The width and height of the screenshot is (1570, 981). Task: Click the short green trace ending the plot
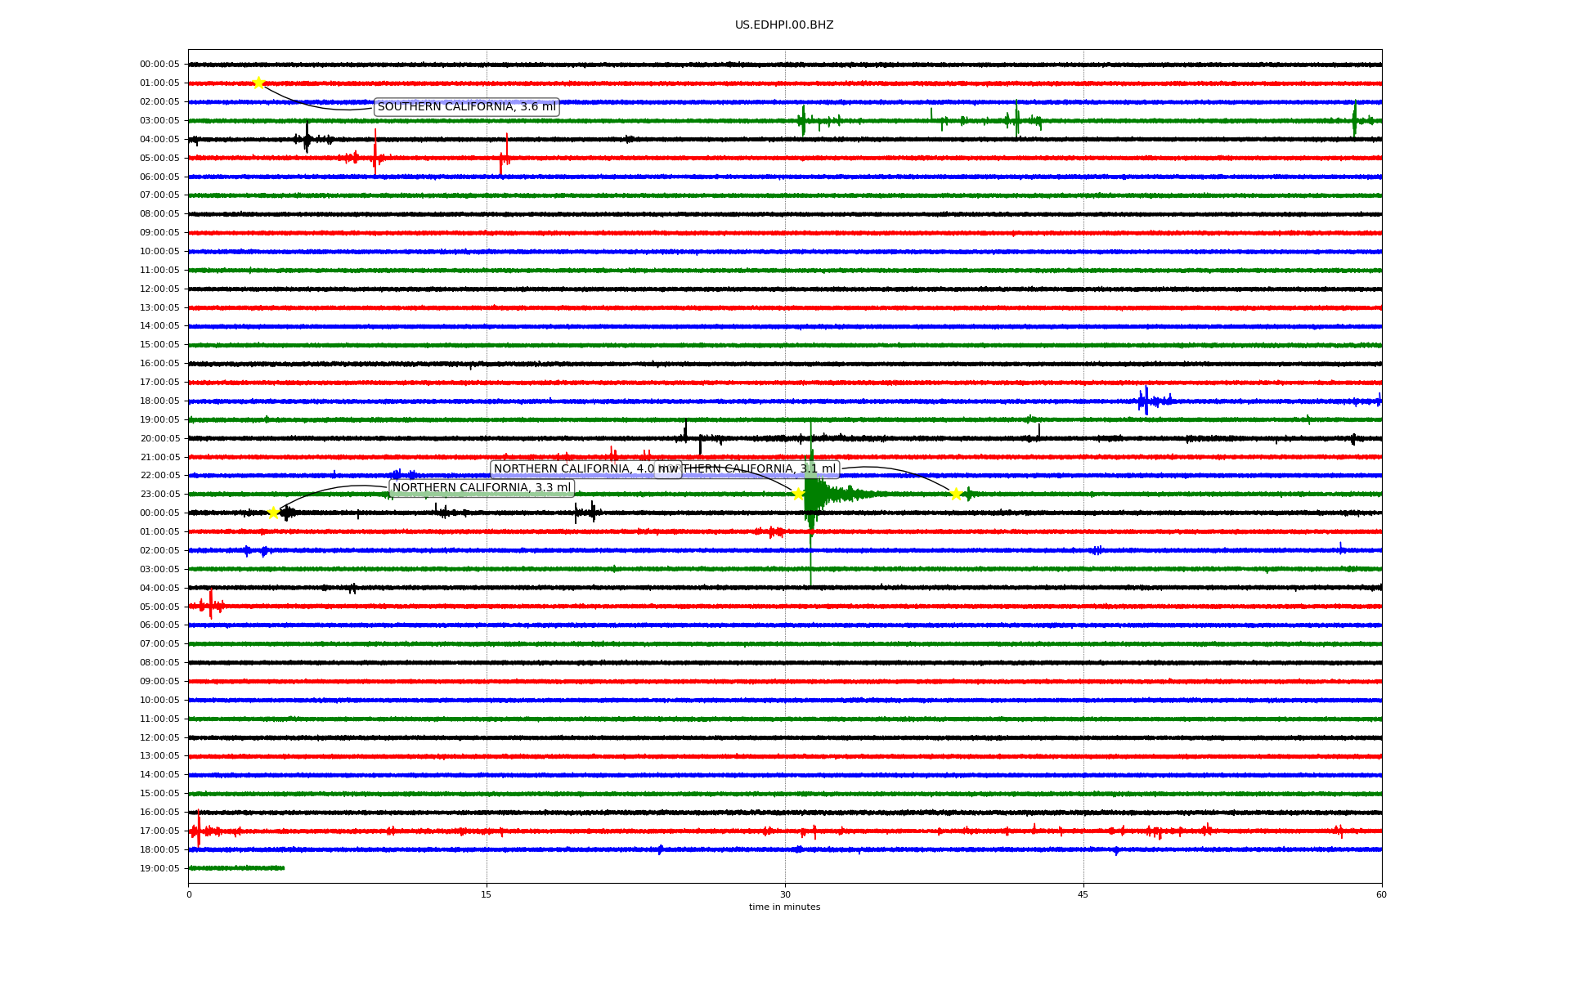pos(237,868)
